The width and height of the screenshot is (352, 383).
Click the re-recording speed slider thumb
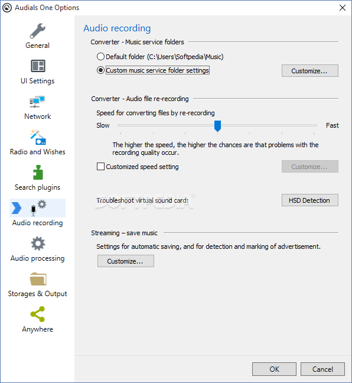coord(217,126)
